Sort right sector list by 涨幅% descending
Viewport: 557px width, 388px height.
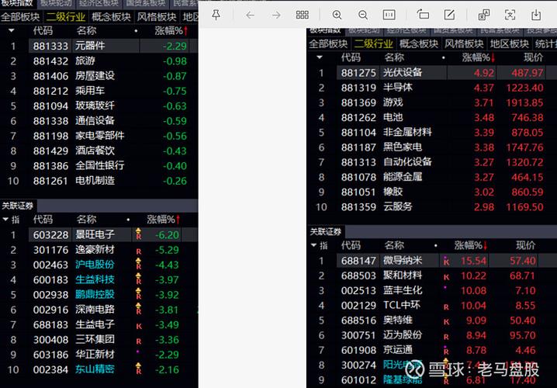click(479, 57)
